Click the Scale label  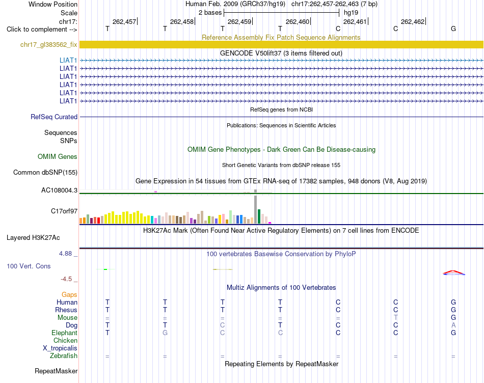click(69, 13)
